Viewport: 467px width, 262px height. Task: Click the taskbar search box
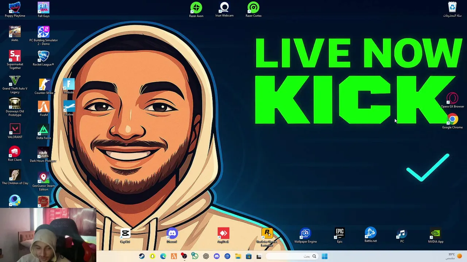[292, 257]
